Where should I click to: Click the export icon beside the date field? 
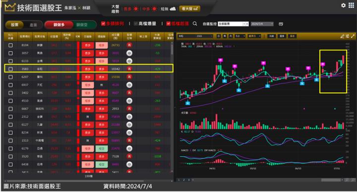(281, 24)
